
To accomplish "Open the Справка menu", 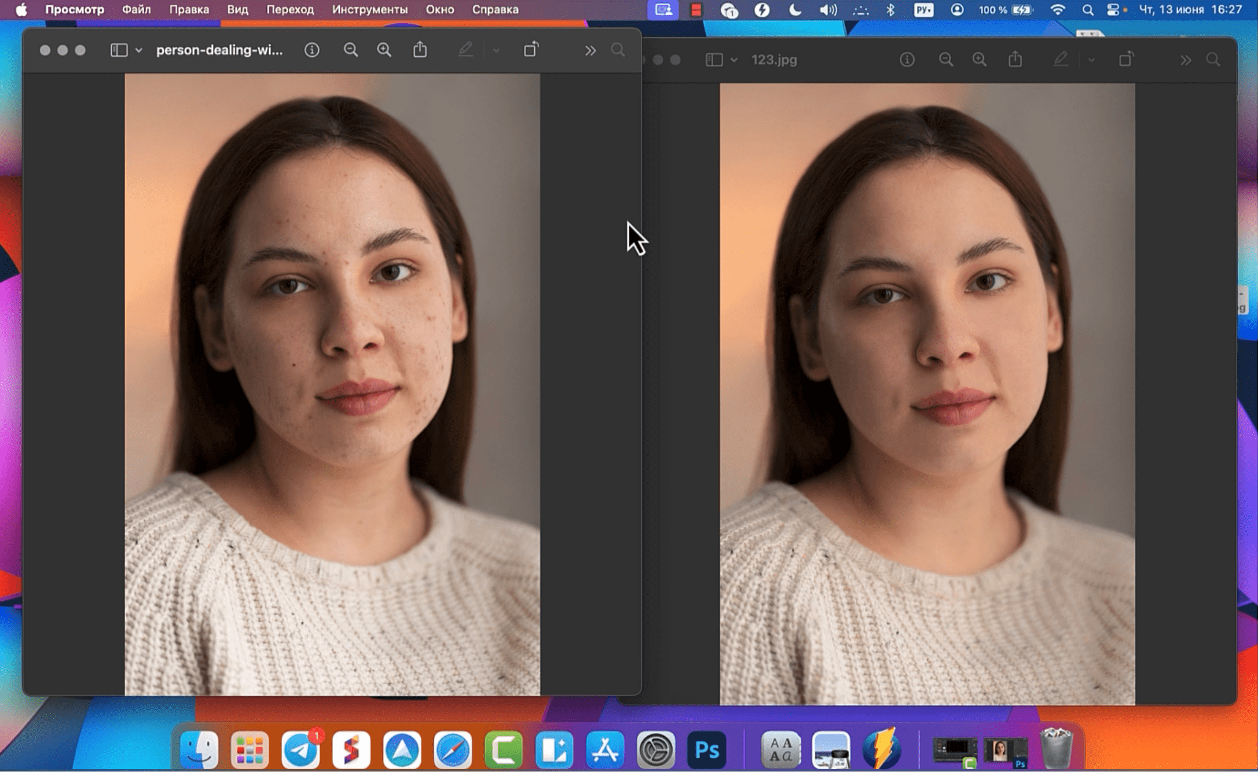I will pos(495,10).
